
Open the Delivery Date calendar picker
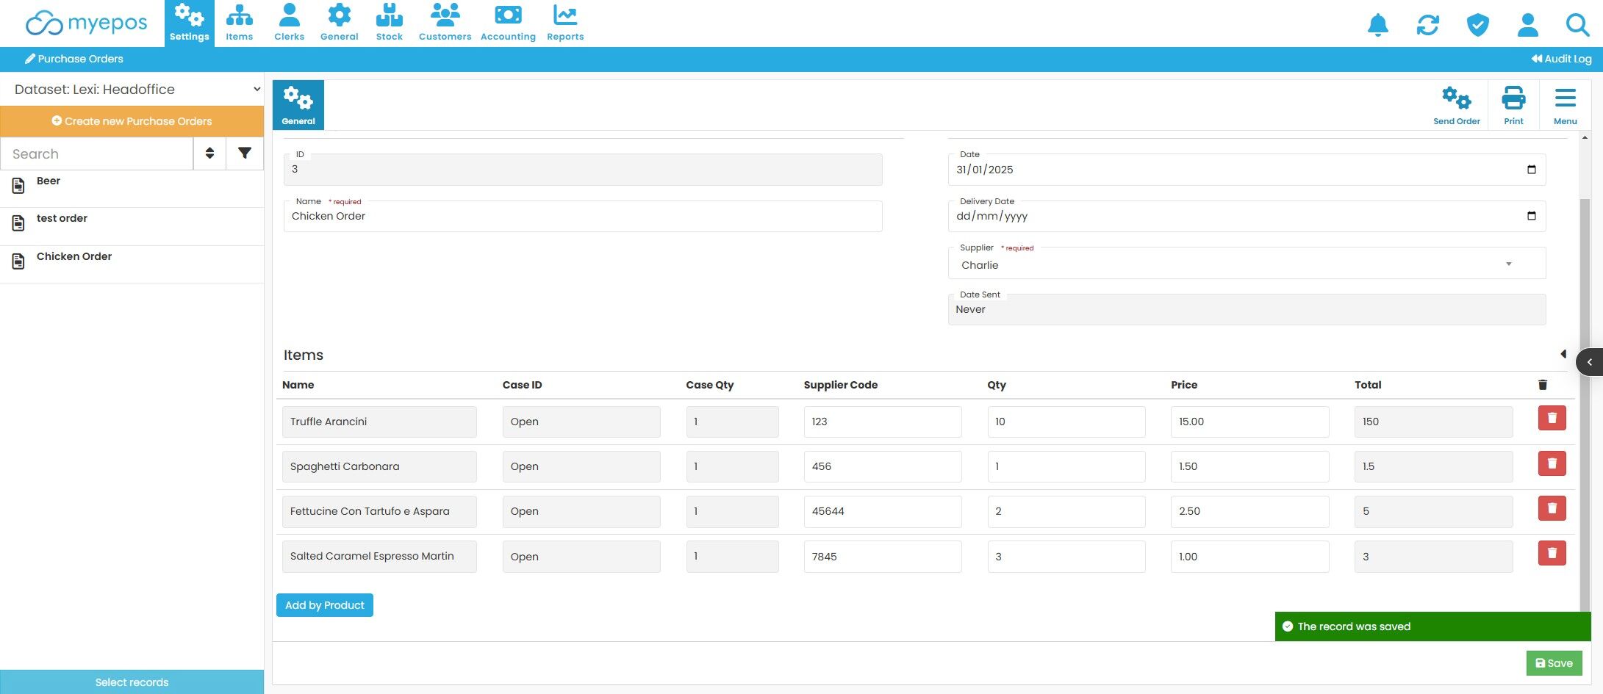coord(1531,216)
